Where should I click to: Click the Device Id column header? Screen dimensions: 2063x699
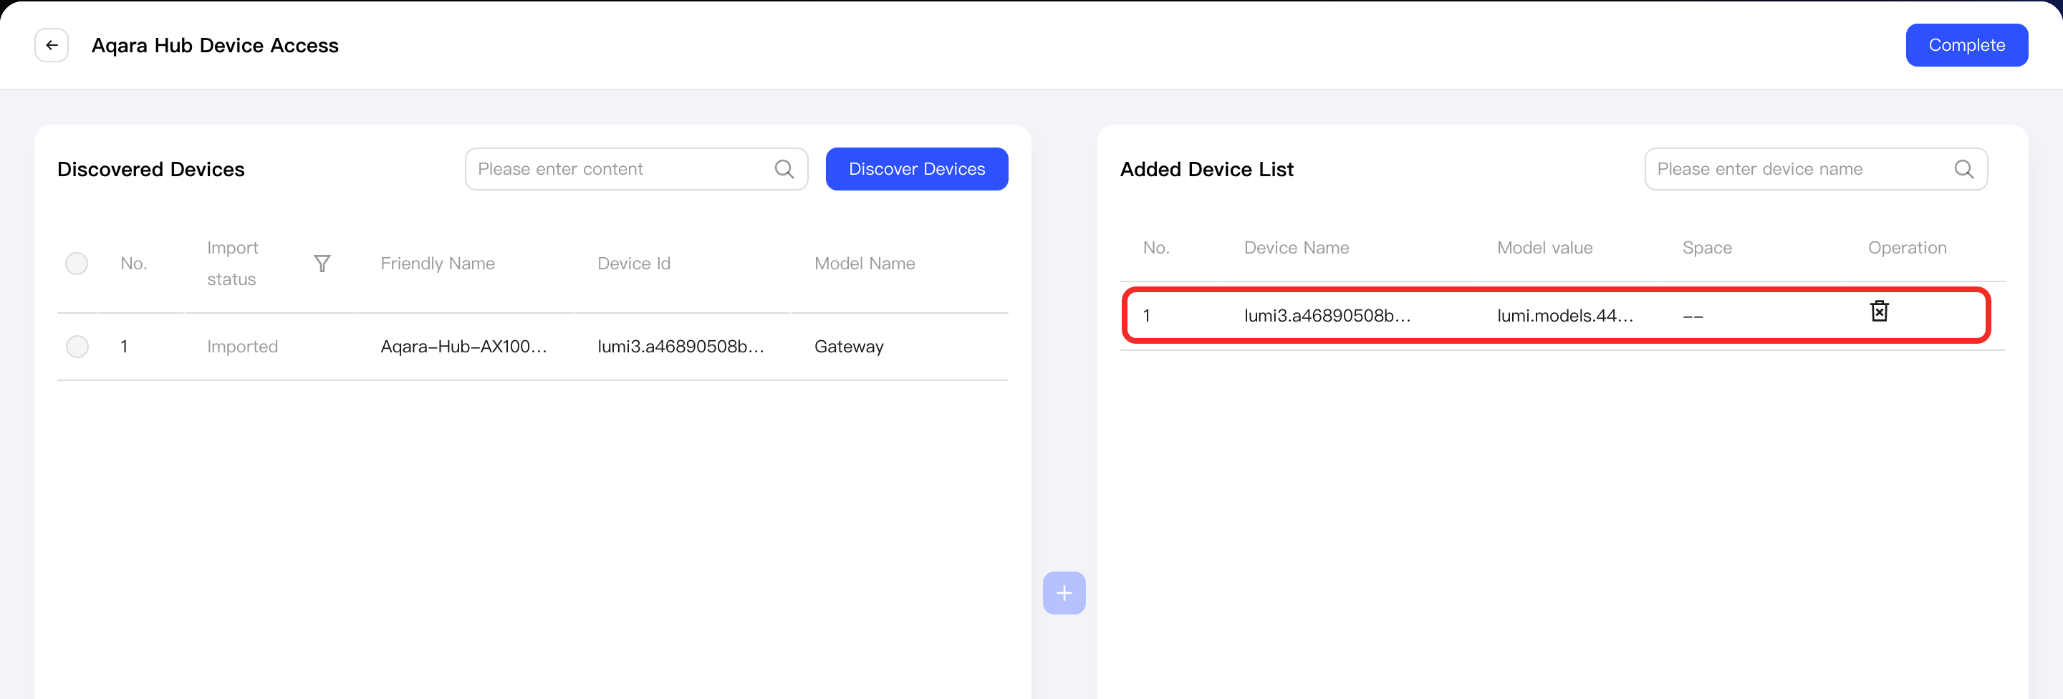click(633, 264)
